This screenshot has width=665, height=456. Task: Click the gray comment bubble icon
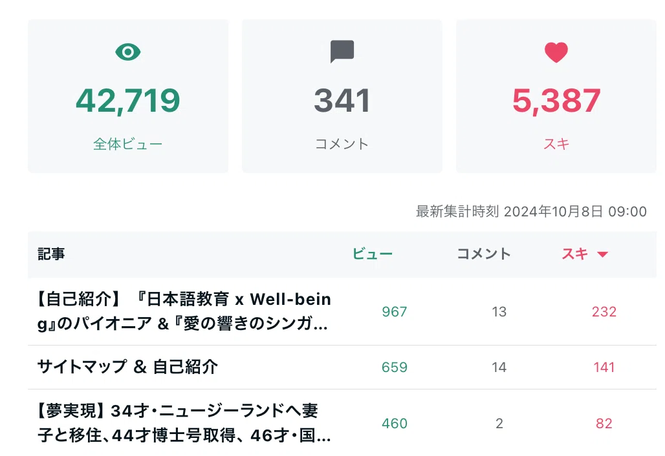(342, 51)
